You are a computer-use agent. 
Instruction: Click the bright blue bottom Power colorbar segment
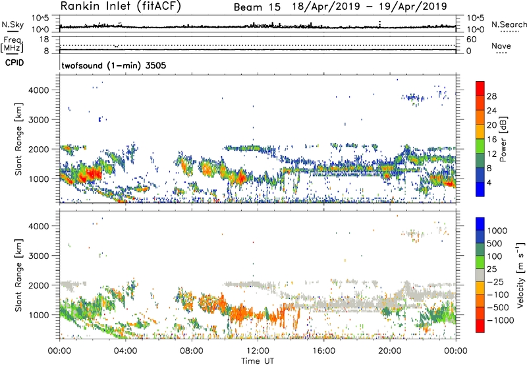coord(480,189)
